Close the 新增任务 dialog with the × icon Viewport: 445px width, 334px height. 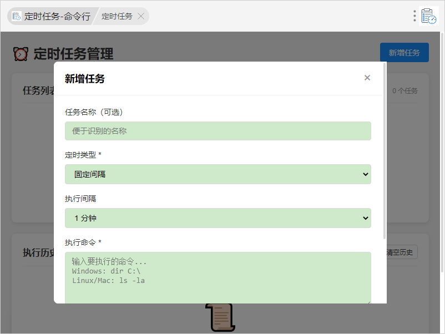[x=367, y=78]
